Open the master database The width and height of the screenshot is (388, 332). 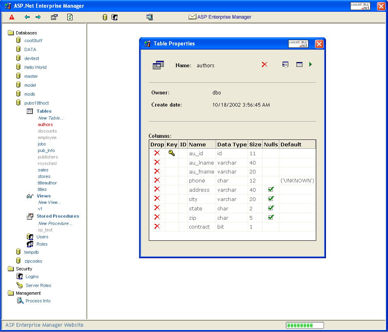point(31,76)
